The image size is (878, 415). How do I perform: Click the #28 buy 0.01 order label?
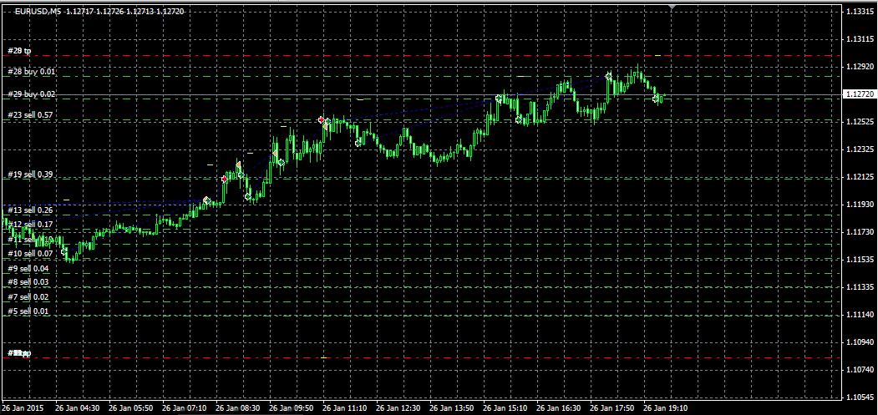32,72
